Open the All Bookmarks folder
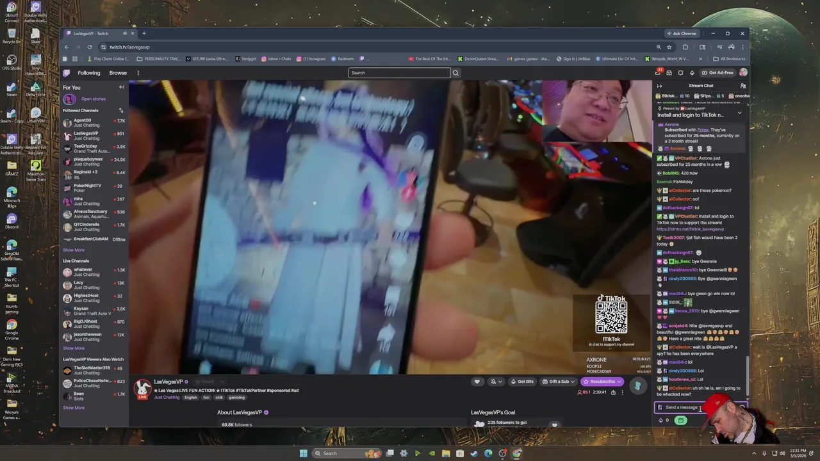 [x=730, y=59]
